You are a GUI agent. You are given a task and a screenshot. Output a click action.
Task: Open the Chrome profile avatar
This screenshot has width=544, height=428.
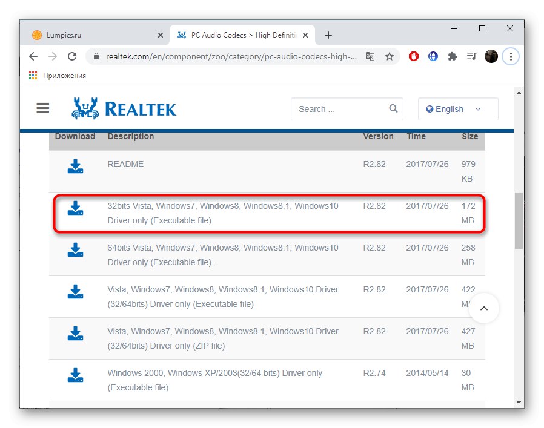coord(491,56)
